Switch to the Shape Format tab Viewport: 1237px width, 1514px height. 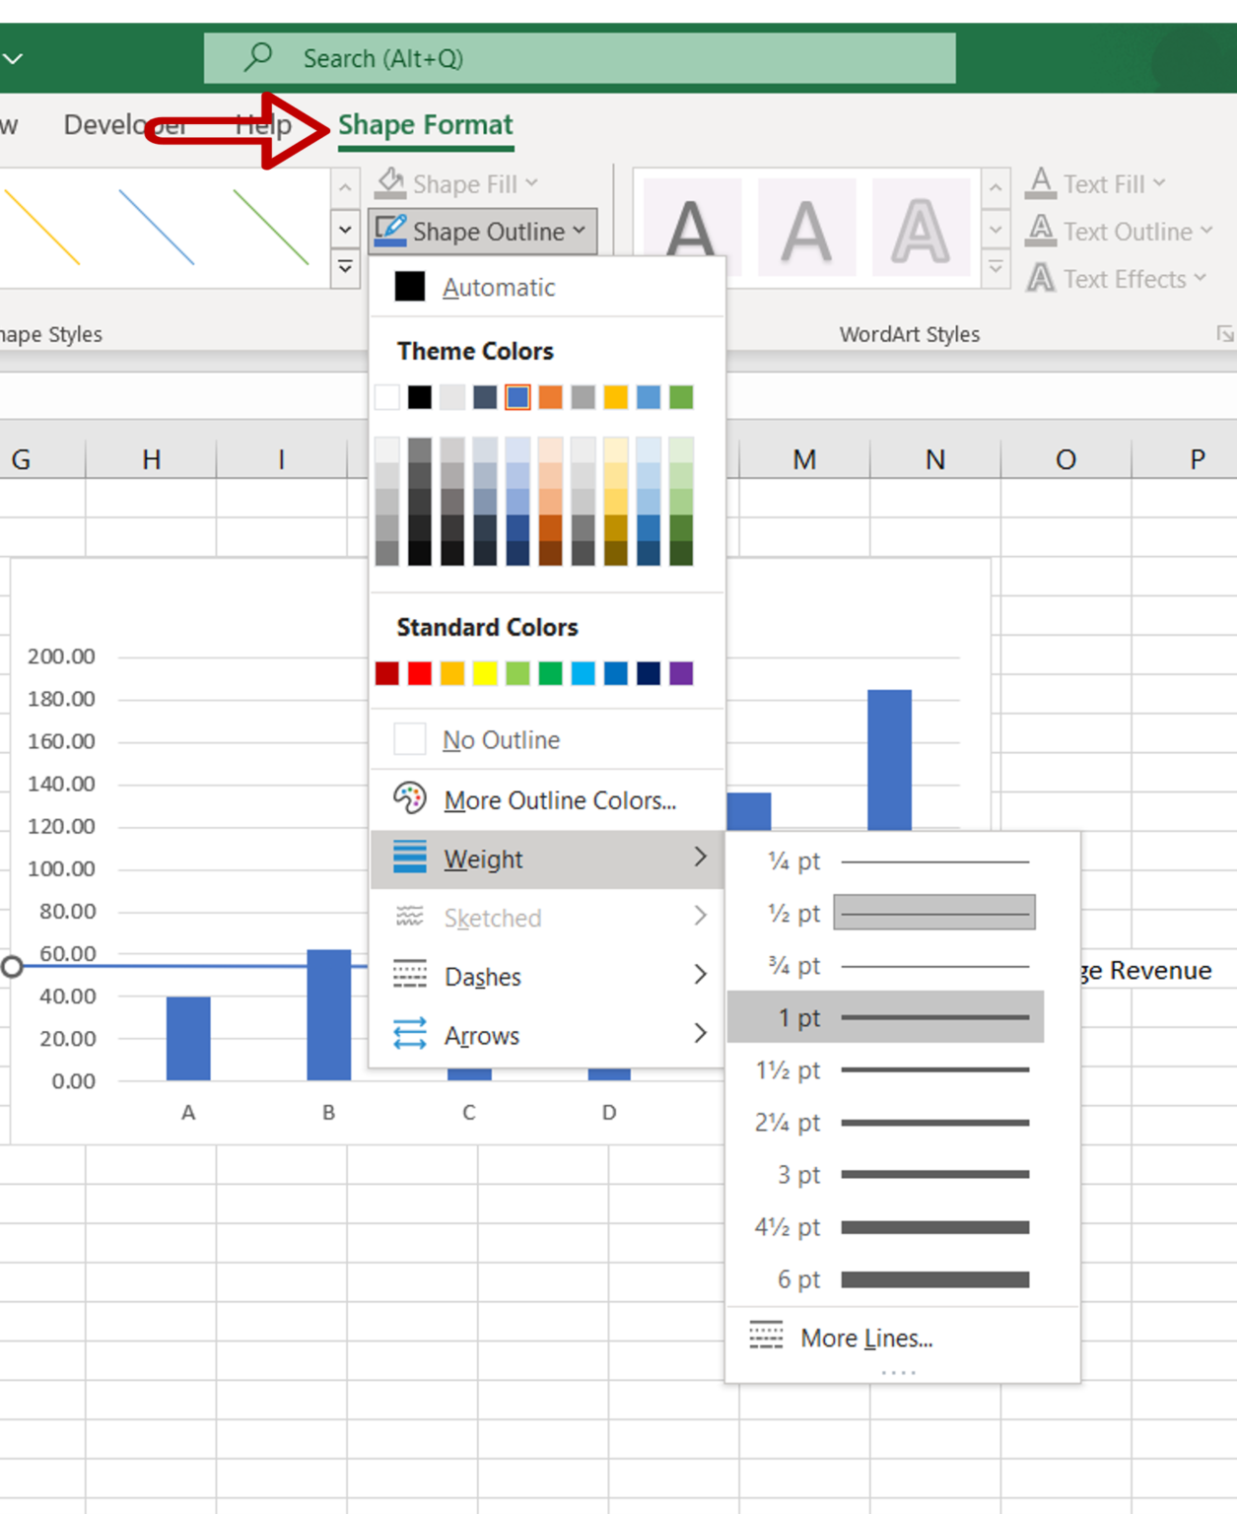426,124
